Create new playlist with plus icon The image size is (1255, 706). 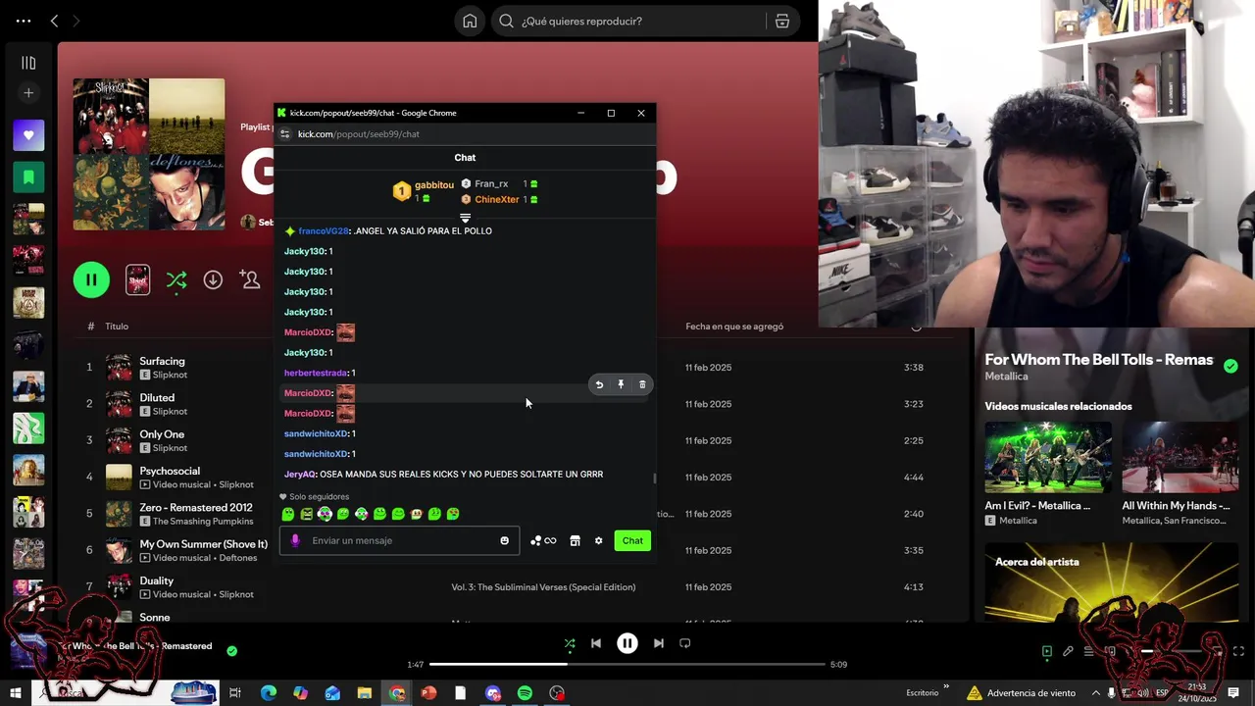(x=28, y=93)
